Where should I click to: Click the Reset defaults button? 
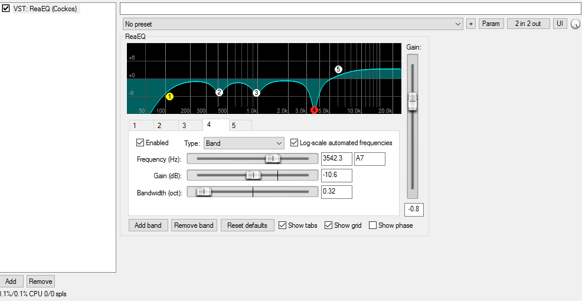[x=247, y=225]
